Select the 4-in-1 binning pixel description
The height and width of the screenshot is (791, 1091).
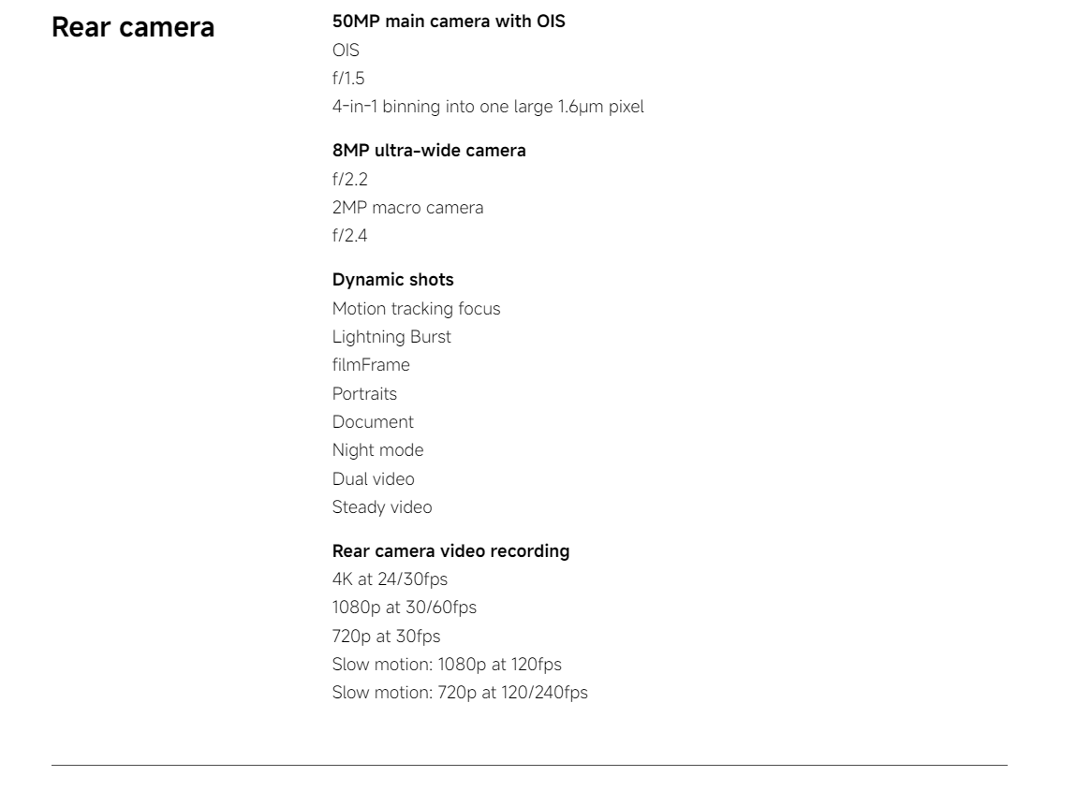pyautogui.click(x=488, y=107)
